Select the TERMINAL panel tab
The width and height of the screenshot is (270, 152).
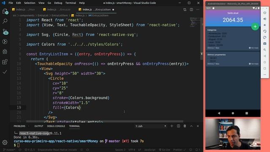point(74,126)
